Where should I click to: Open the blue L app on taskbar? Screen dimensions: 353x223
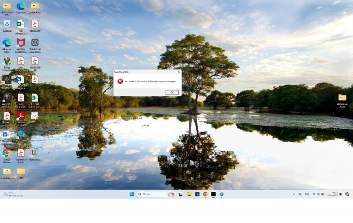(197, 194)
